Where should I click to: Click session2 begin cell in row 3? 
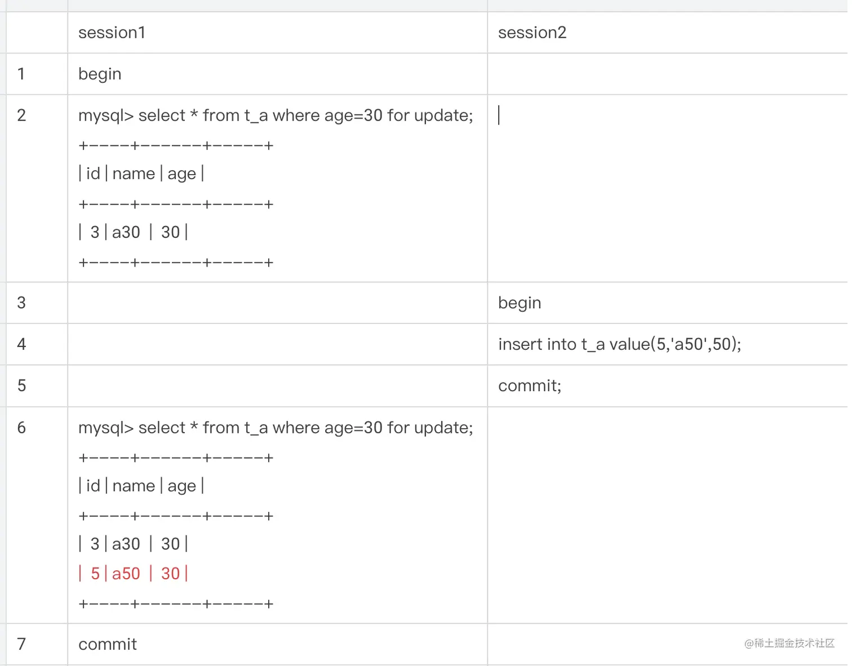668,303
